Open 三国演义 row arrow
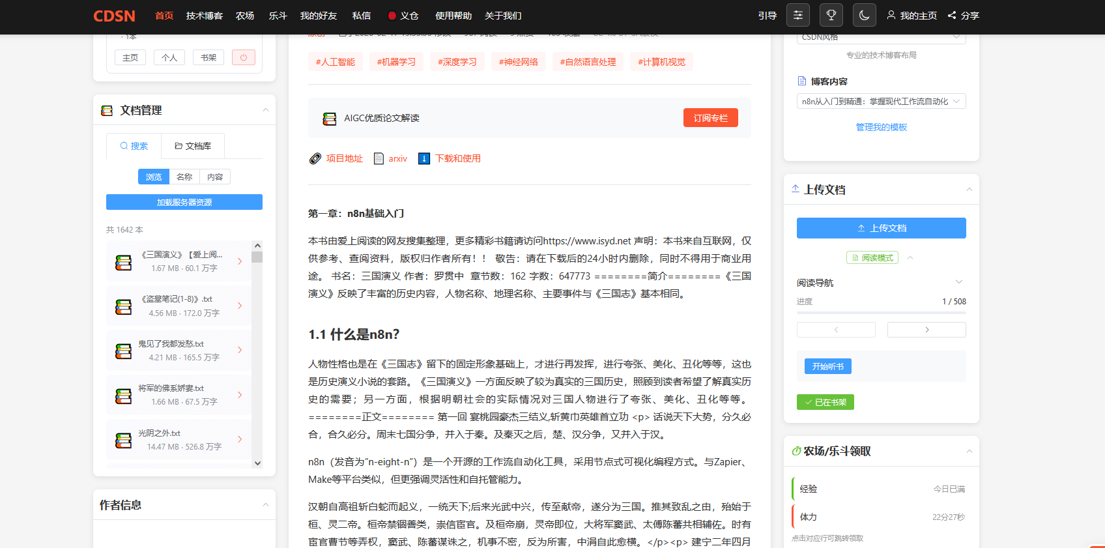 pyautogui.click(x=240, y=261)
